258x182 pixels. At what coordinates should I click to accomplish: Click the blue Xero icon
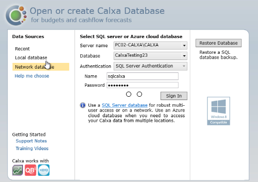(43, 170)
